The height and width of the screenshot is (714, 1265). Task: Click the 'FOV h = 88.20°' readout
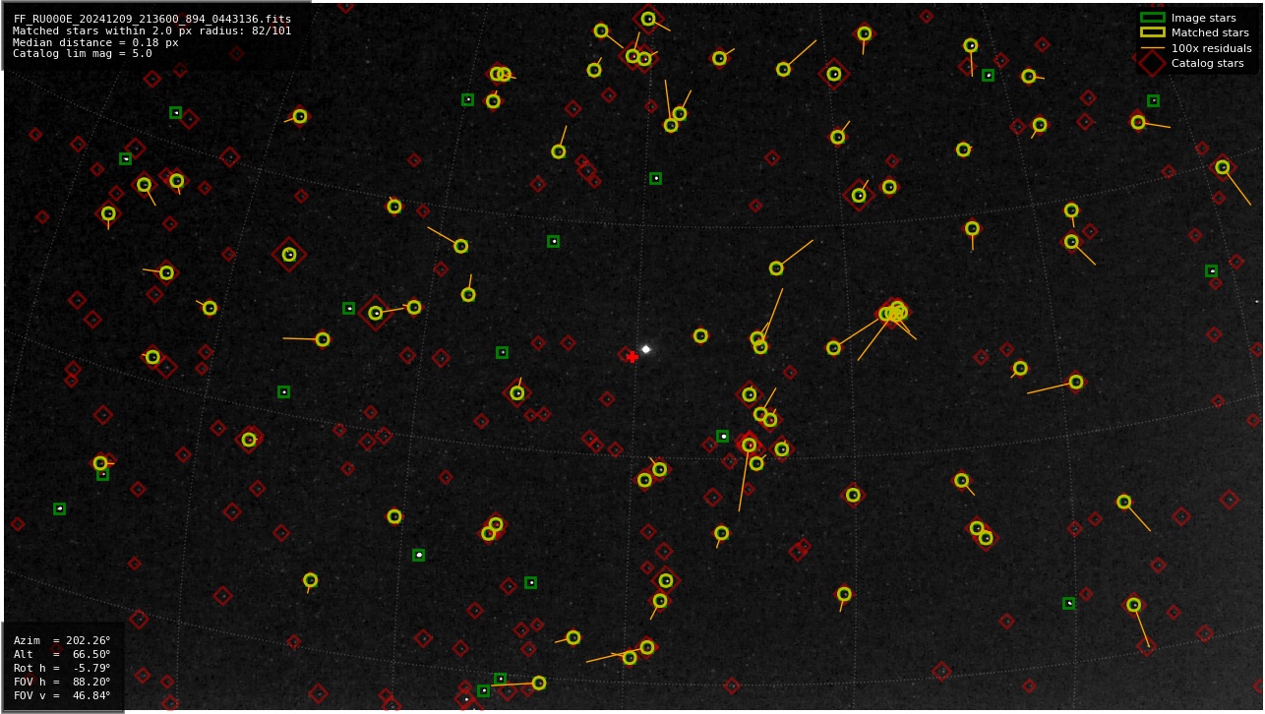tap(62, 682)
